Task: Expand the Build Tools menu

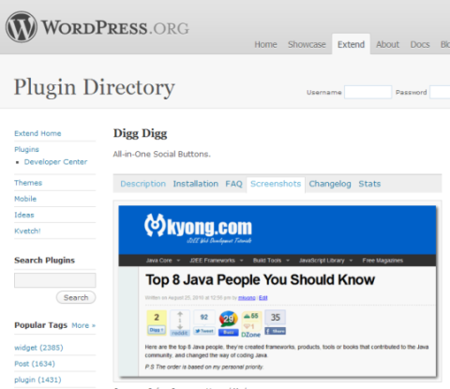Action: (x=271, y=261)
